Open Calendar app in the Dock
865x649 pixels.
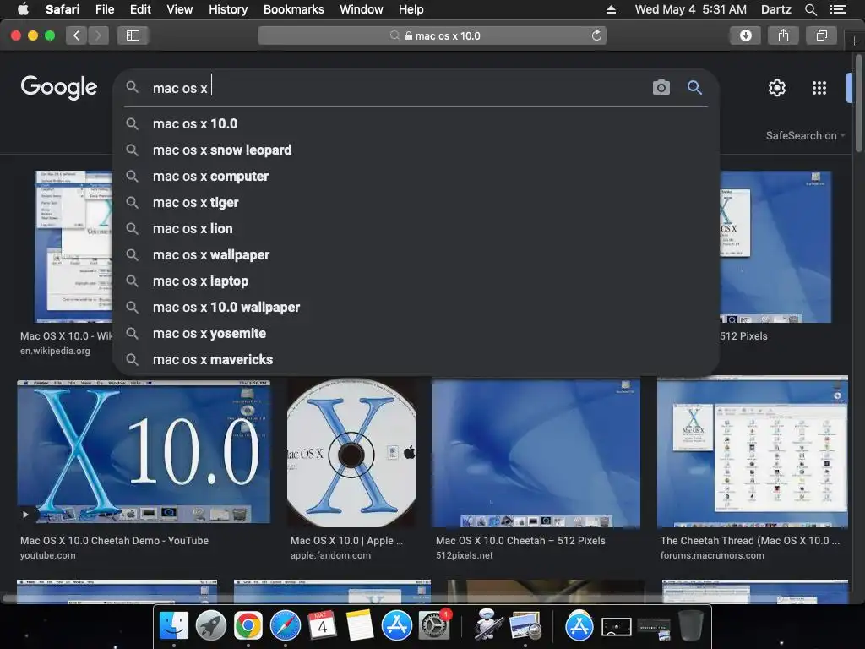click(322, 626)
